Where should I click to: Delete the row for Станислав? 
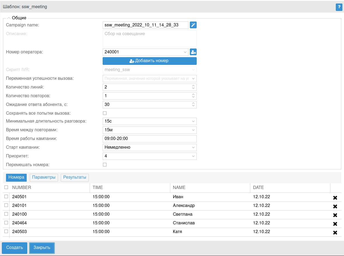335,224
